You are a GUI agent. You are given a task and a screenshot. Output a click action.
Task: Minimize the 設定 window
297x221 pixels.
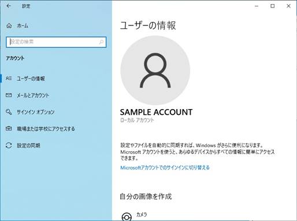pos(257,6)
